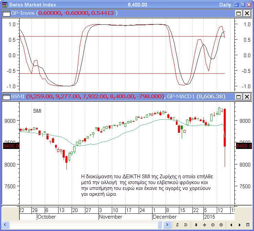Image resolution: width=254 pixels, height=231 pixels.
Task: Click the 'GP-Inves' indicator name
Action: (23, 13)
